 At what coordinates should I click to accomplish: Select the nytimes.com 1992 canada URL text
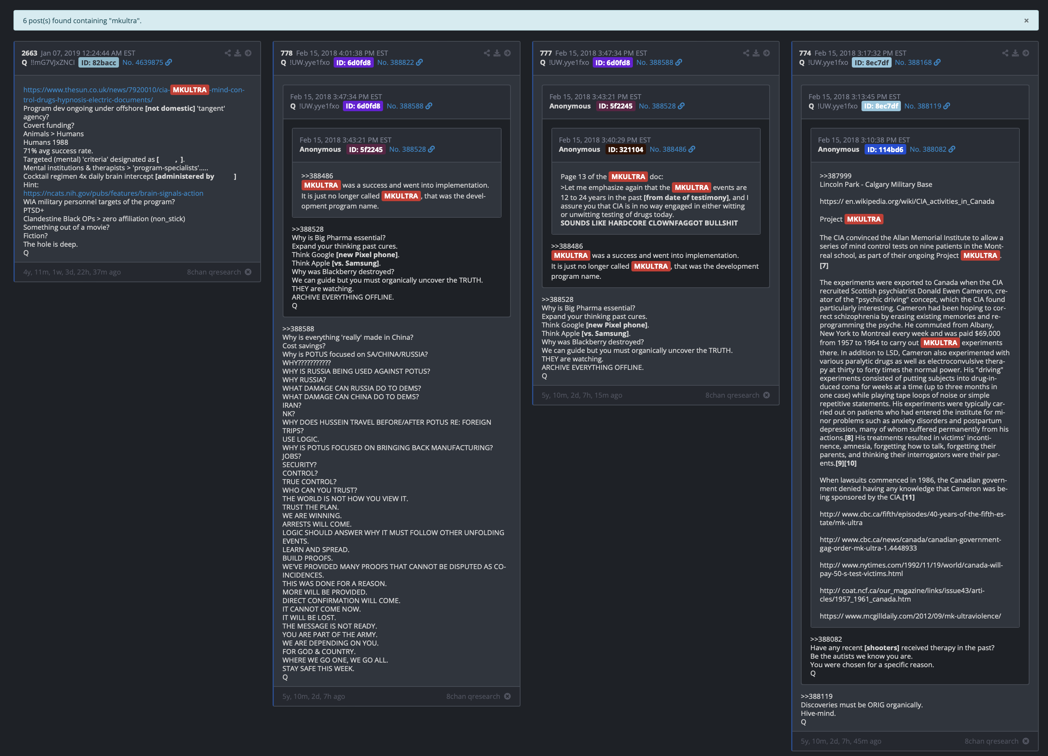point(911,569)
